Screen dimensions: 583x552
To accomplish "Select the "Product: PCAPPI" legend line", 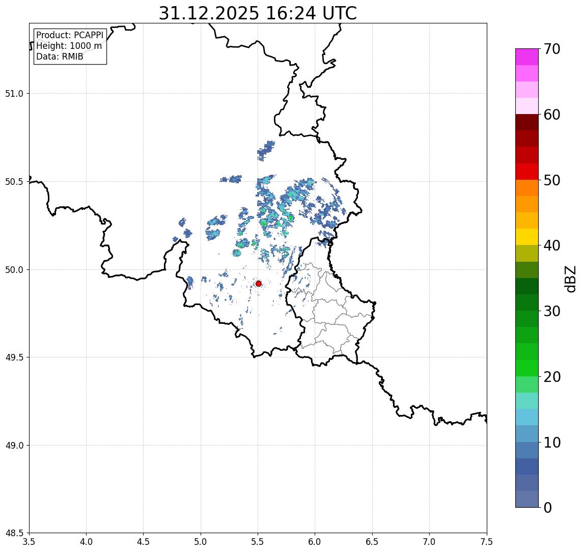I will tap(70, 35).
